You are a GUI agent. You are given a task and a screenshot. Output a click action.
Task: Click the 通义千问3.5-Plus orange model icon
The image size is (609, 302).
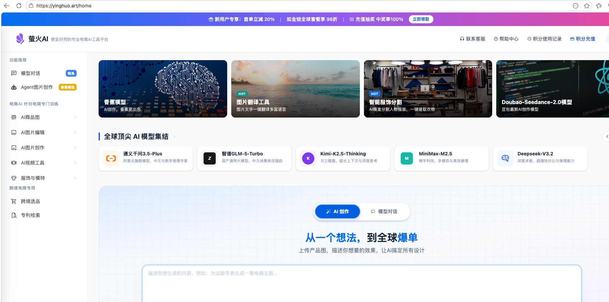[111, 158]
